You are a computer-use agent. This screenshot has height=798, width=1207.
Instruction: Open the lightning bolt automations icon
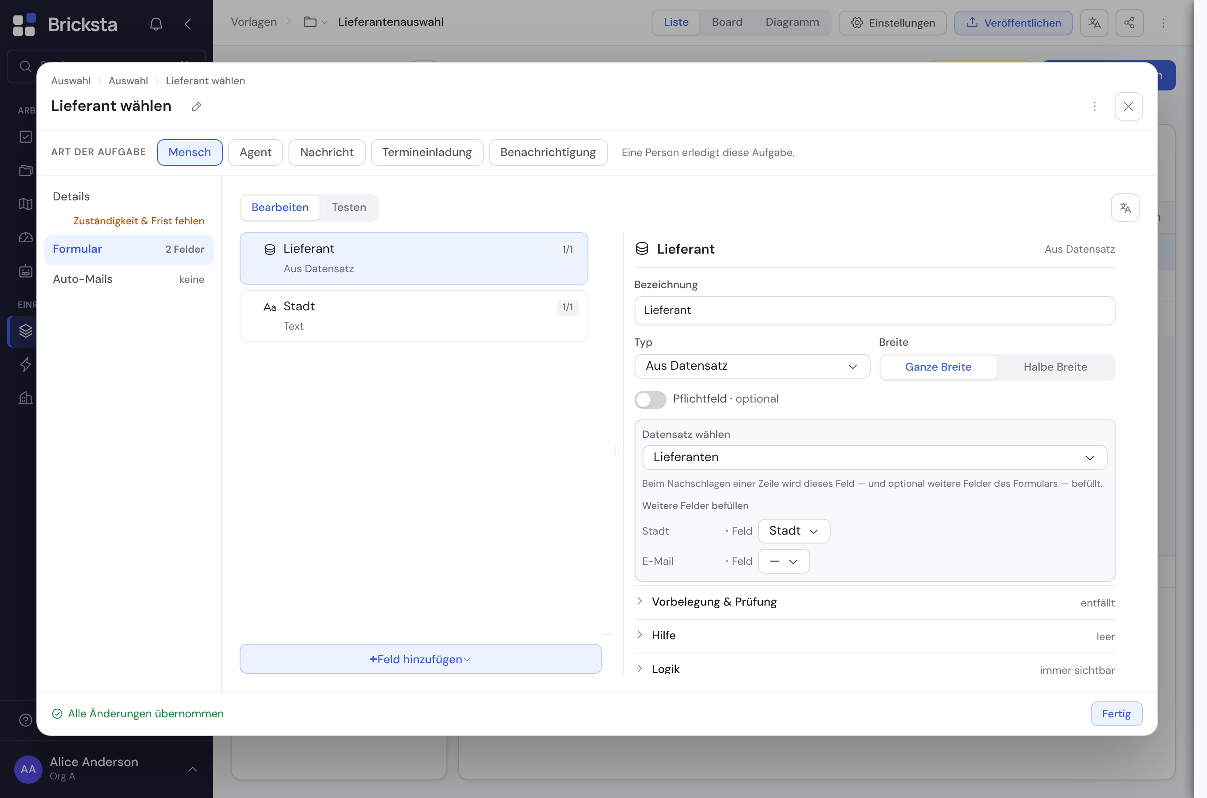point(25,364)
